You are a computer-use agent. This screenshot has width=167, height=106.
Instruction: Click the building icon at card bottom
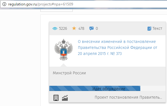pos(56,98)
